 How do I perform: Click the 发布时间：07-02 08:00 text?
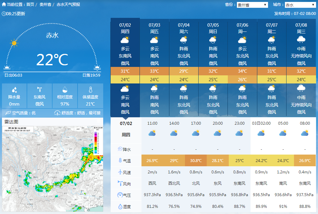(295, 14)
